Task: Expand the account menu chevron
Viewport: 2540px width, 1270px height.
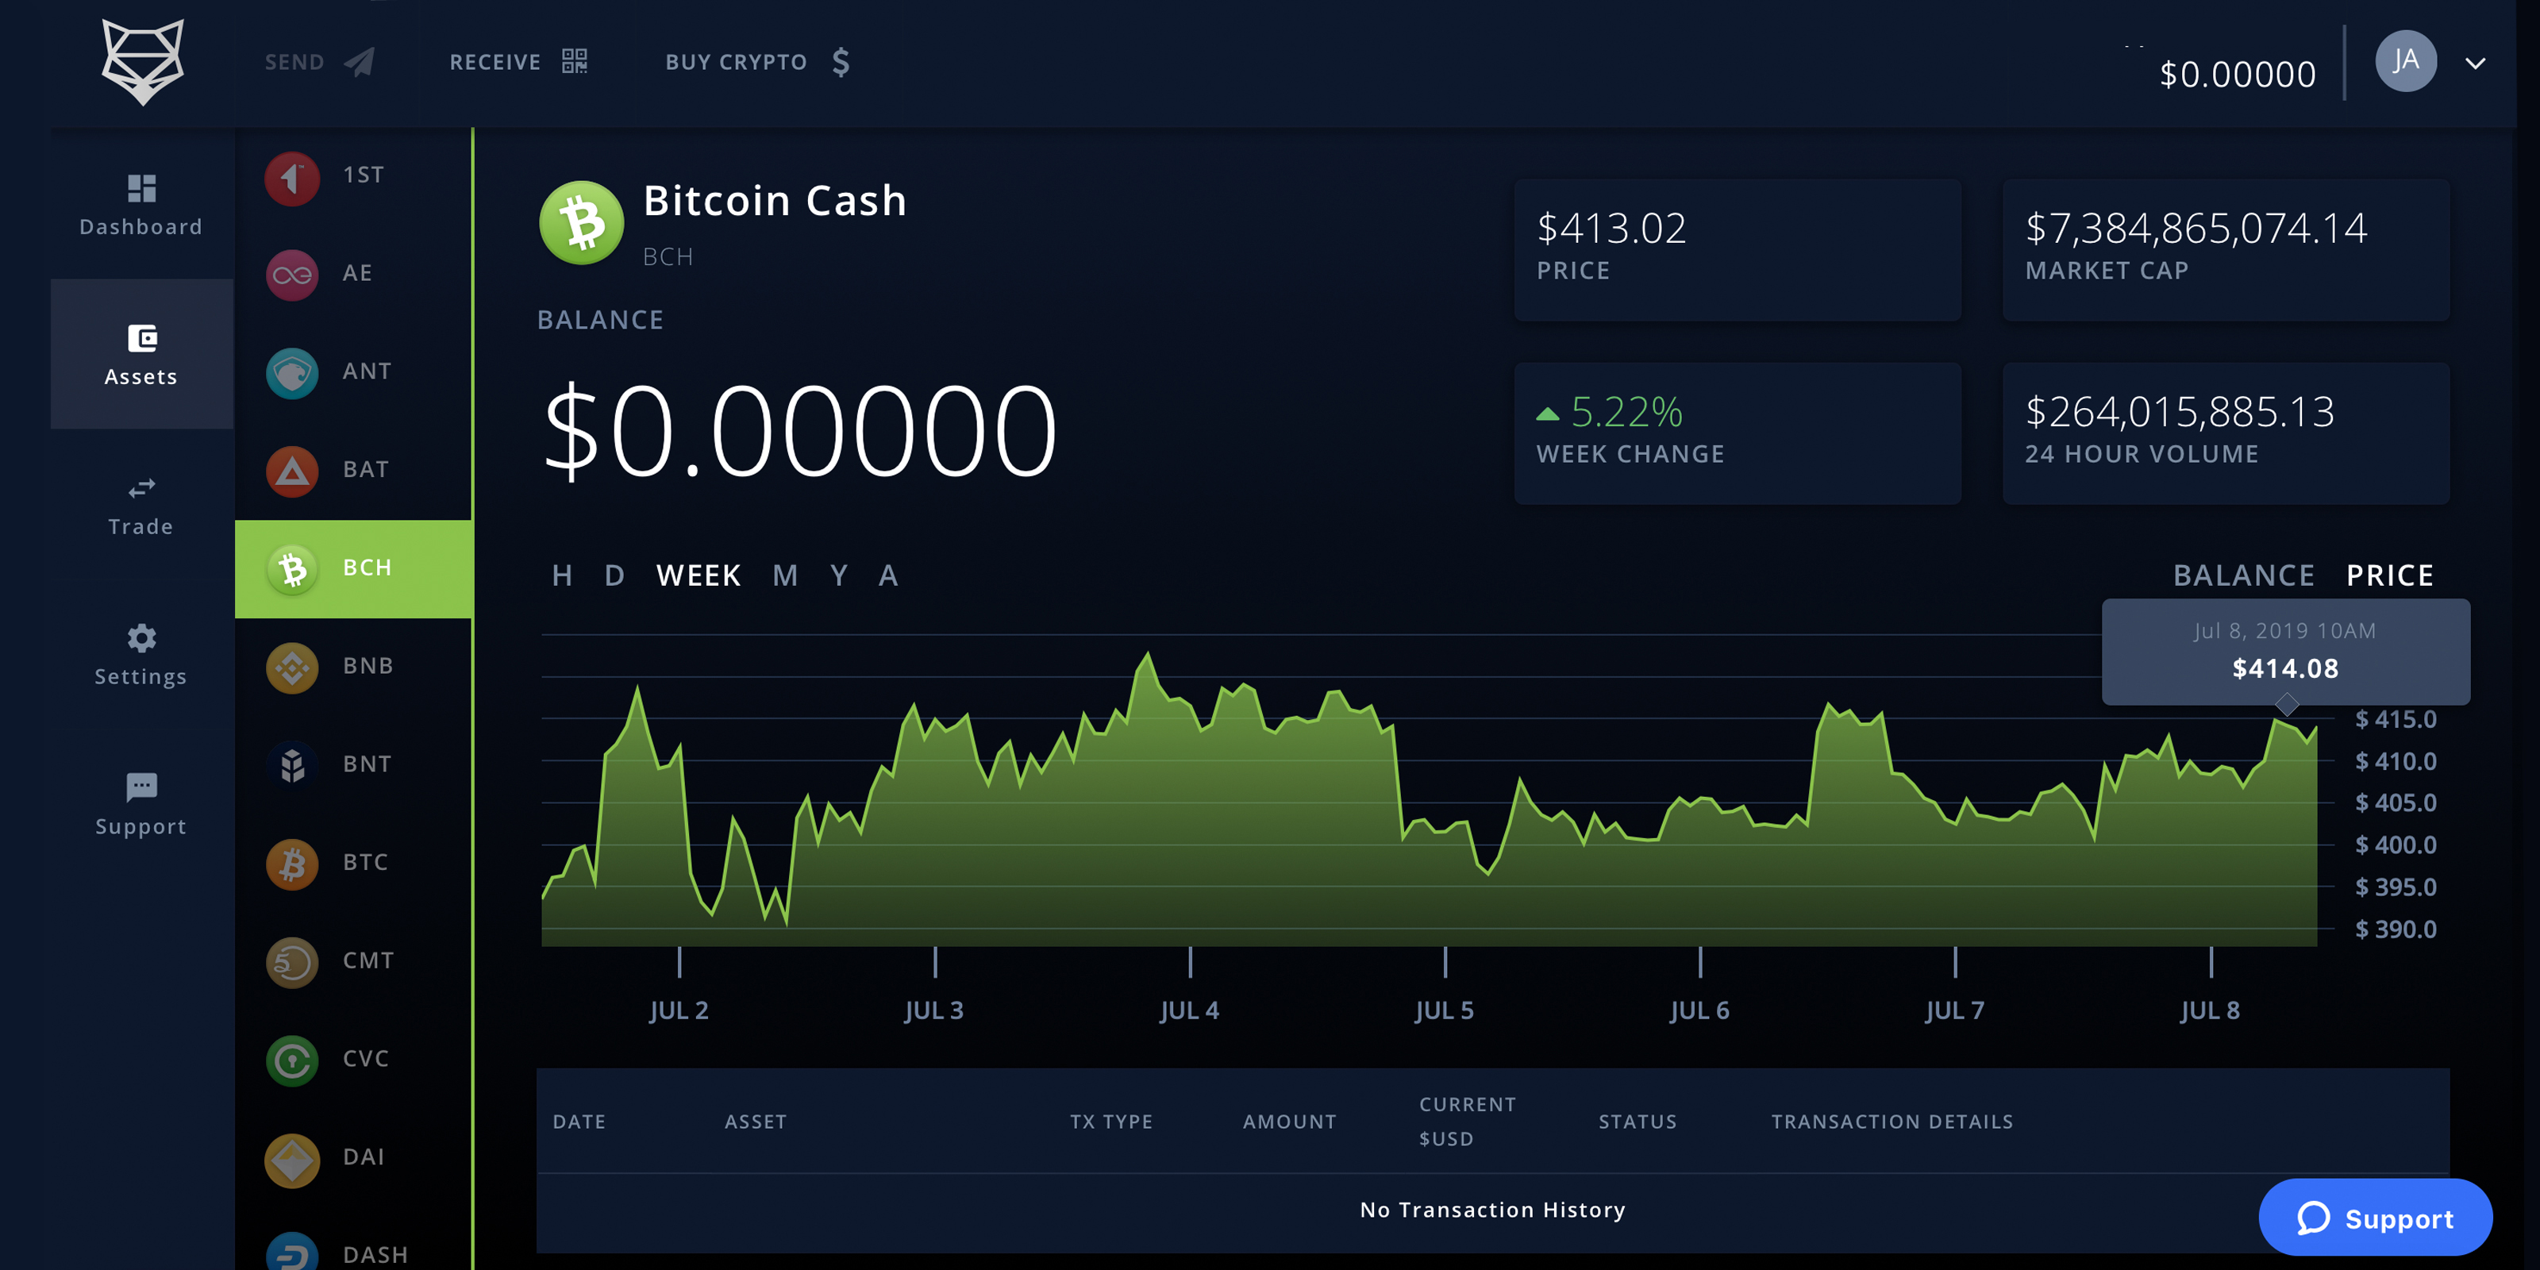Action: tap(2475, 63)
